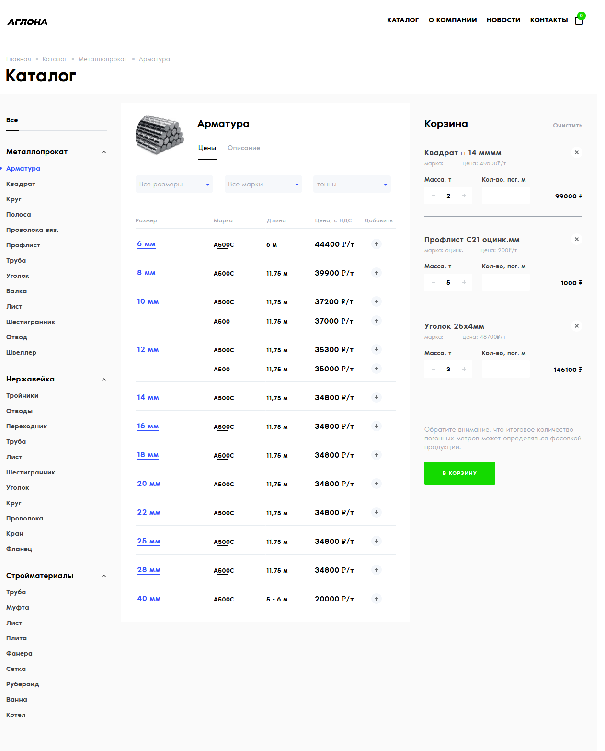Select Тройники under Нержавейка
Image resolution: width=605 pixels, height=751 pixels.
23,396
